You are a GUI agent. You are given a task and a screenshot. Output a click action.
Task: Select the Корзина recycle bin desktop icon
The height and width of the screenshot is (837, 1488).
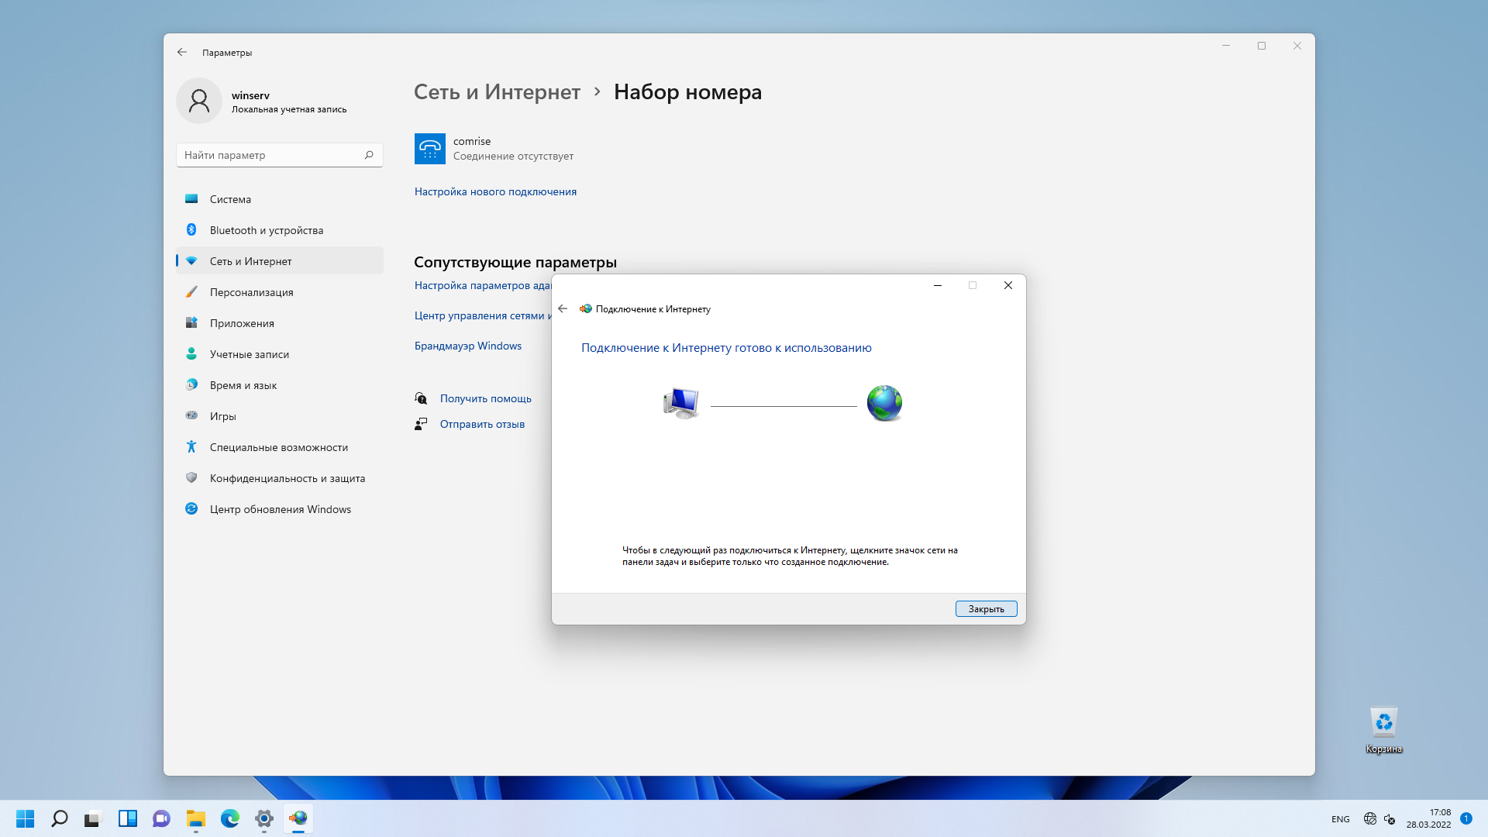pyautogui.click(x=1384, y=730)
